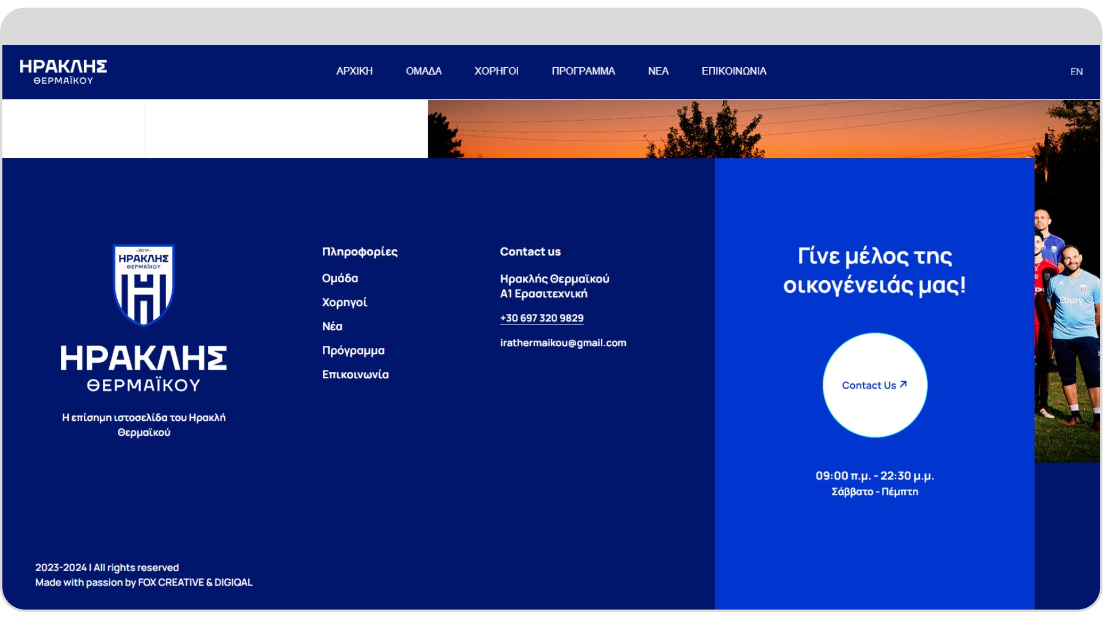The width and height of the screenshot is (1103, 620).
Task: Click the round Contact Us button
Action: point(875,385)
